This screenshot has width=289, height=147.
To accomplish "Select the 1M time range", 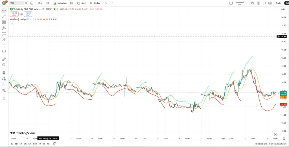I will point(21,144).
